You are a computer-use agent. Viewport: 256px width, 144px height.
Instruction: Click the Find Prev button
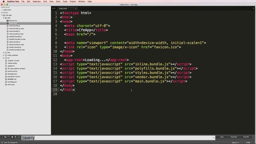pos(234,137)
